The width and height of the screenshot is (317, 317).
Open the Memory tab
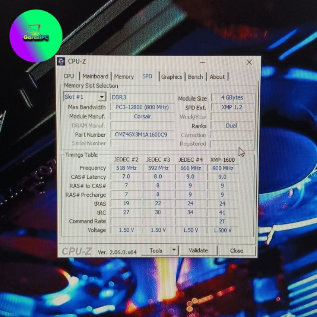tap(124, 76)
